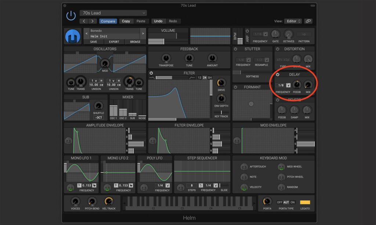Click the Sub -OCT button

click(x=98, y=118)
